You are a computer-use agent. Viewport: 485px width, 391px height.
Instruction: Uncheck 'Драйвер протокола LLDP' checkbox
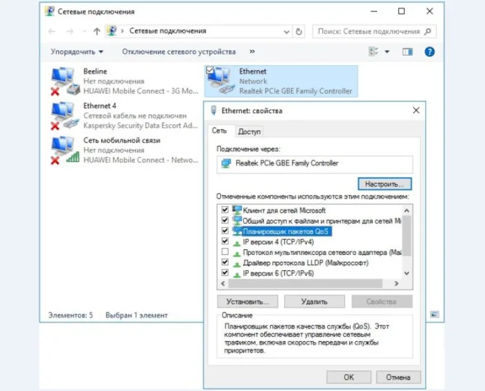click(x=225, y=262)
